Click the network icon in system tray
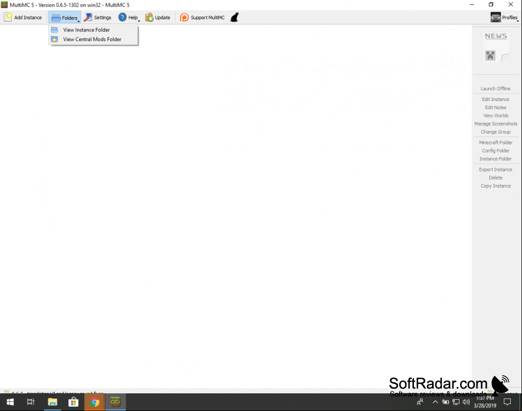 click(456, 402)
